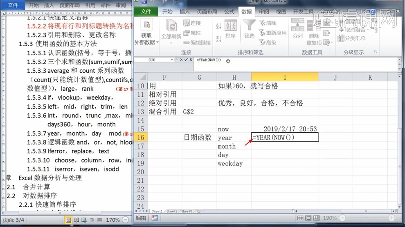Click the Word zoom out minus button
This screenshot has width=405, height=227.
pos(125,220)
